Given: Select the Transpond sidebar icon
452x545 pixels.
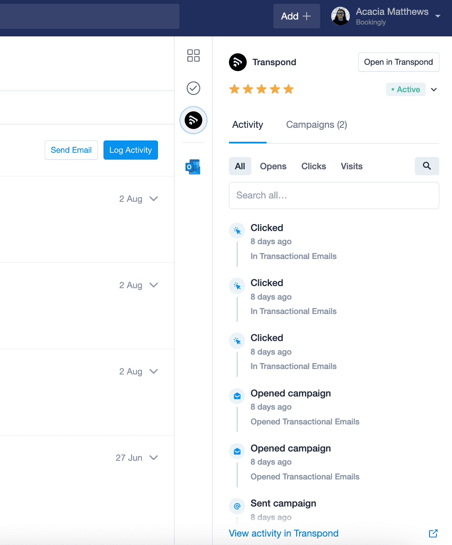Looking at the screenshot, I should pyautogui.click(x=193, y=120).
